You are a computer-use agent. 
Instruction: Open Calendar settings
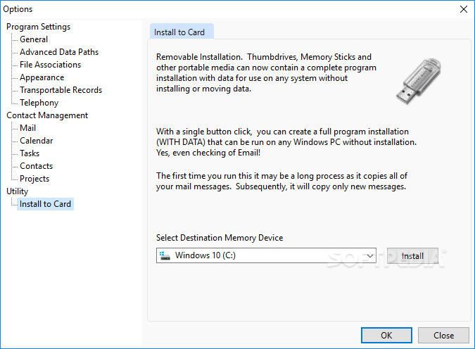click(x=37, y=141)
